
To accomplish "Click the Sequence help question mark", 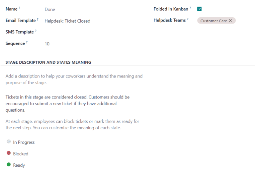I will click(x=27, y=42).
